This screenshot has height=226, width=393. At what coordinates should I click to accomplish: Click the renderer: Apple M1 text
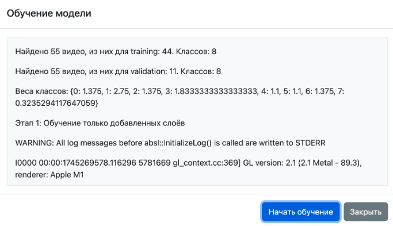pos(49,175)
